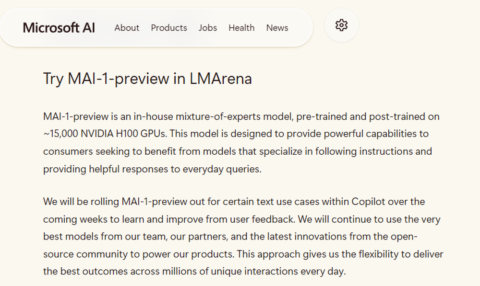480x286 pixels.
Task: Go to the Jobs page
Action: tap(207, 28)
